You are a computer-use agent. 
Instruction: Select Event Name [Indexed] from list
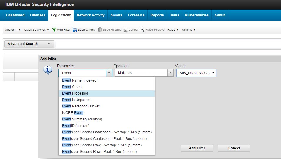click(x=107, y=80)
